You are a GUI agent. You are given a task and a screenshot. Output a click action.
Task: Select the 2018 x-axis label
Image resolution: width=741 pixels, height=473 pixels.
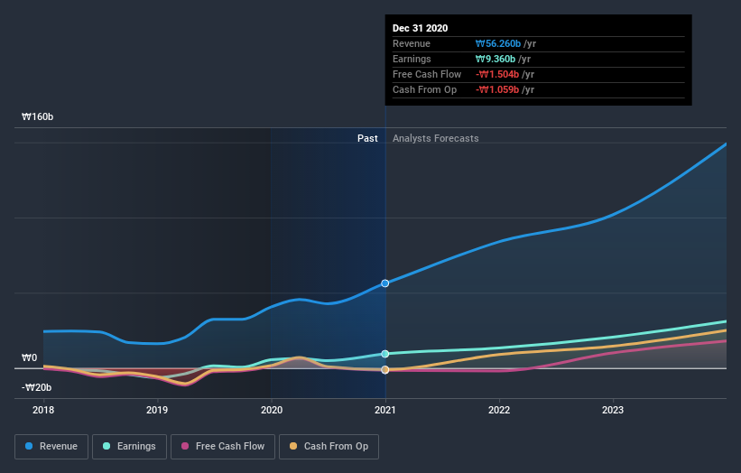43,410
